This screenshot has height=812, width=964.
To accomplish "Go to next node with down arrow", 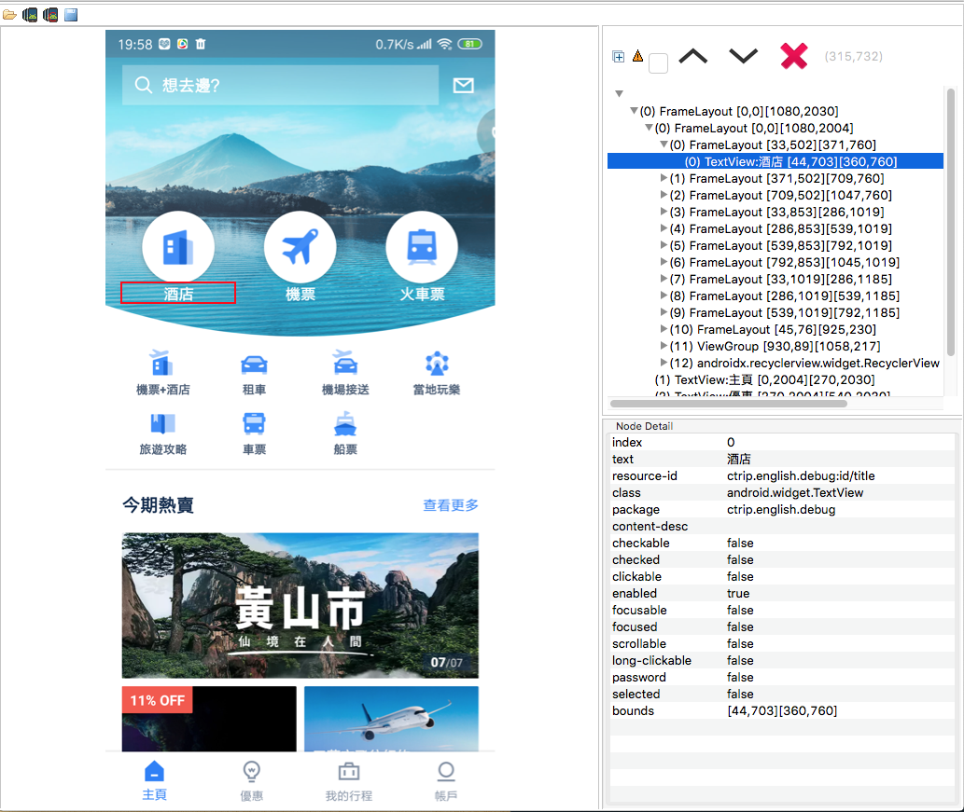I will (x=743, y=57).
